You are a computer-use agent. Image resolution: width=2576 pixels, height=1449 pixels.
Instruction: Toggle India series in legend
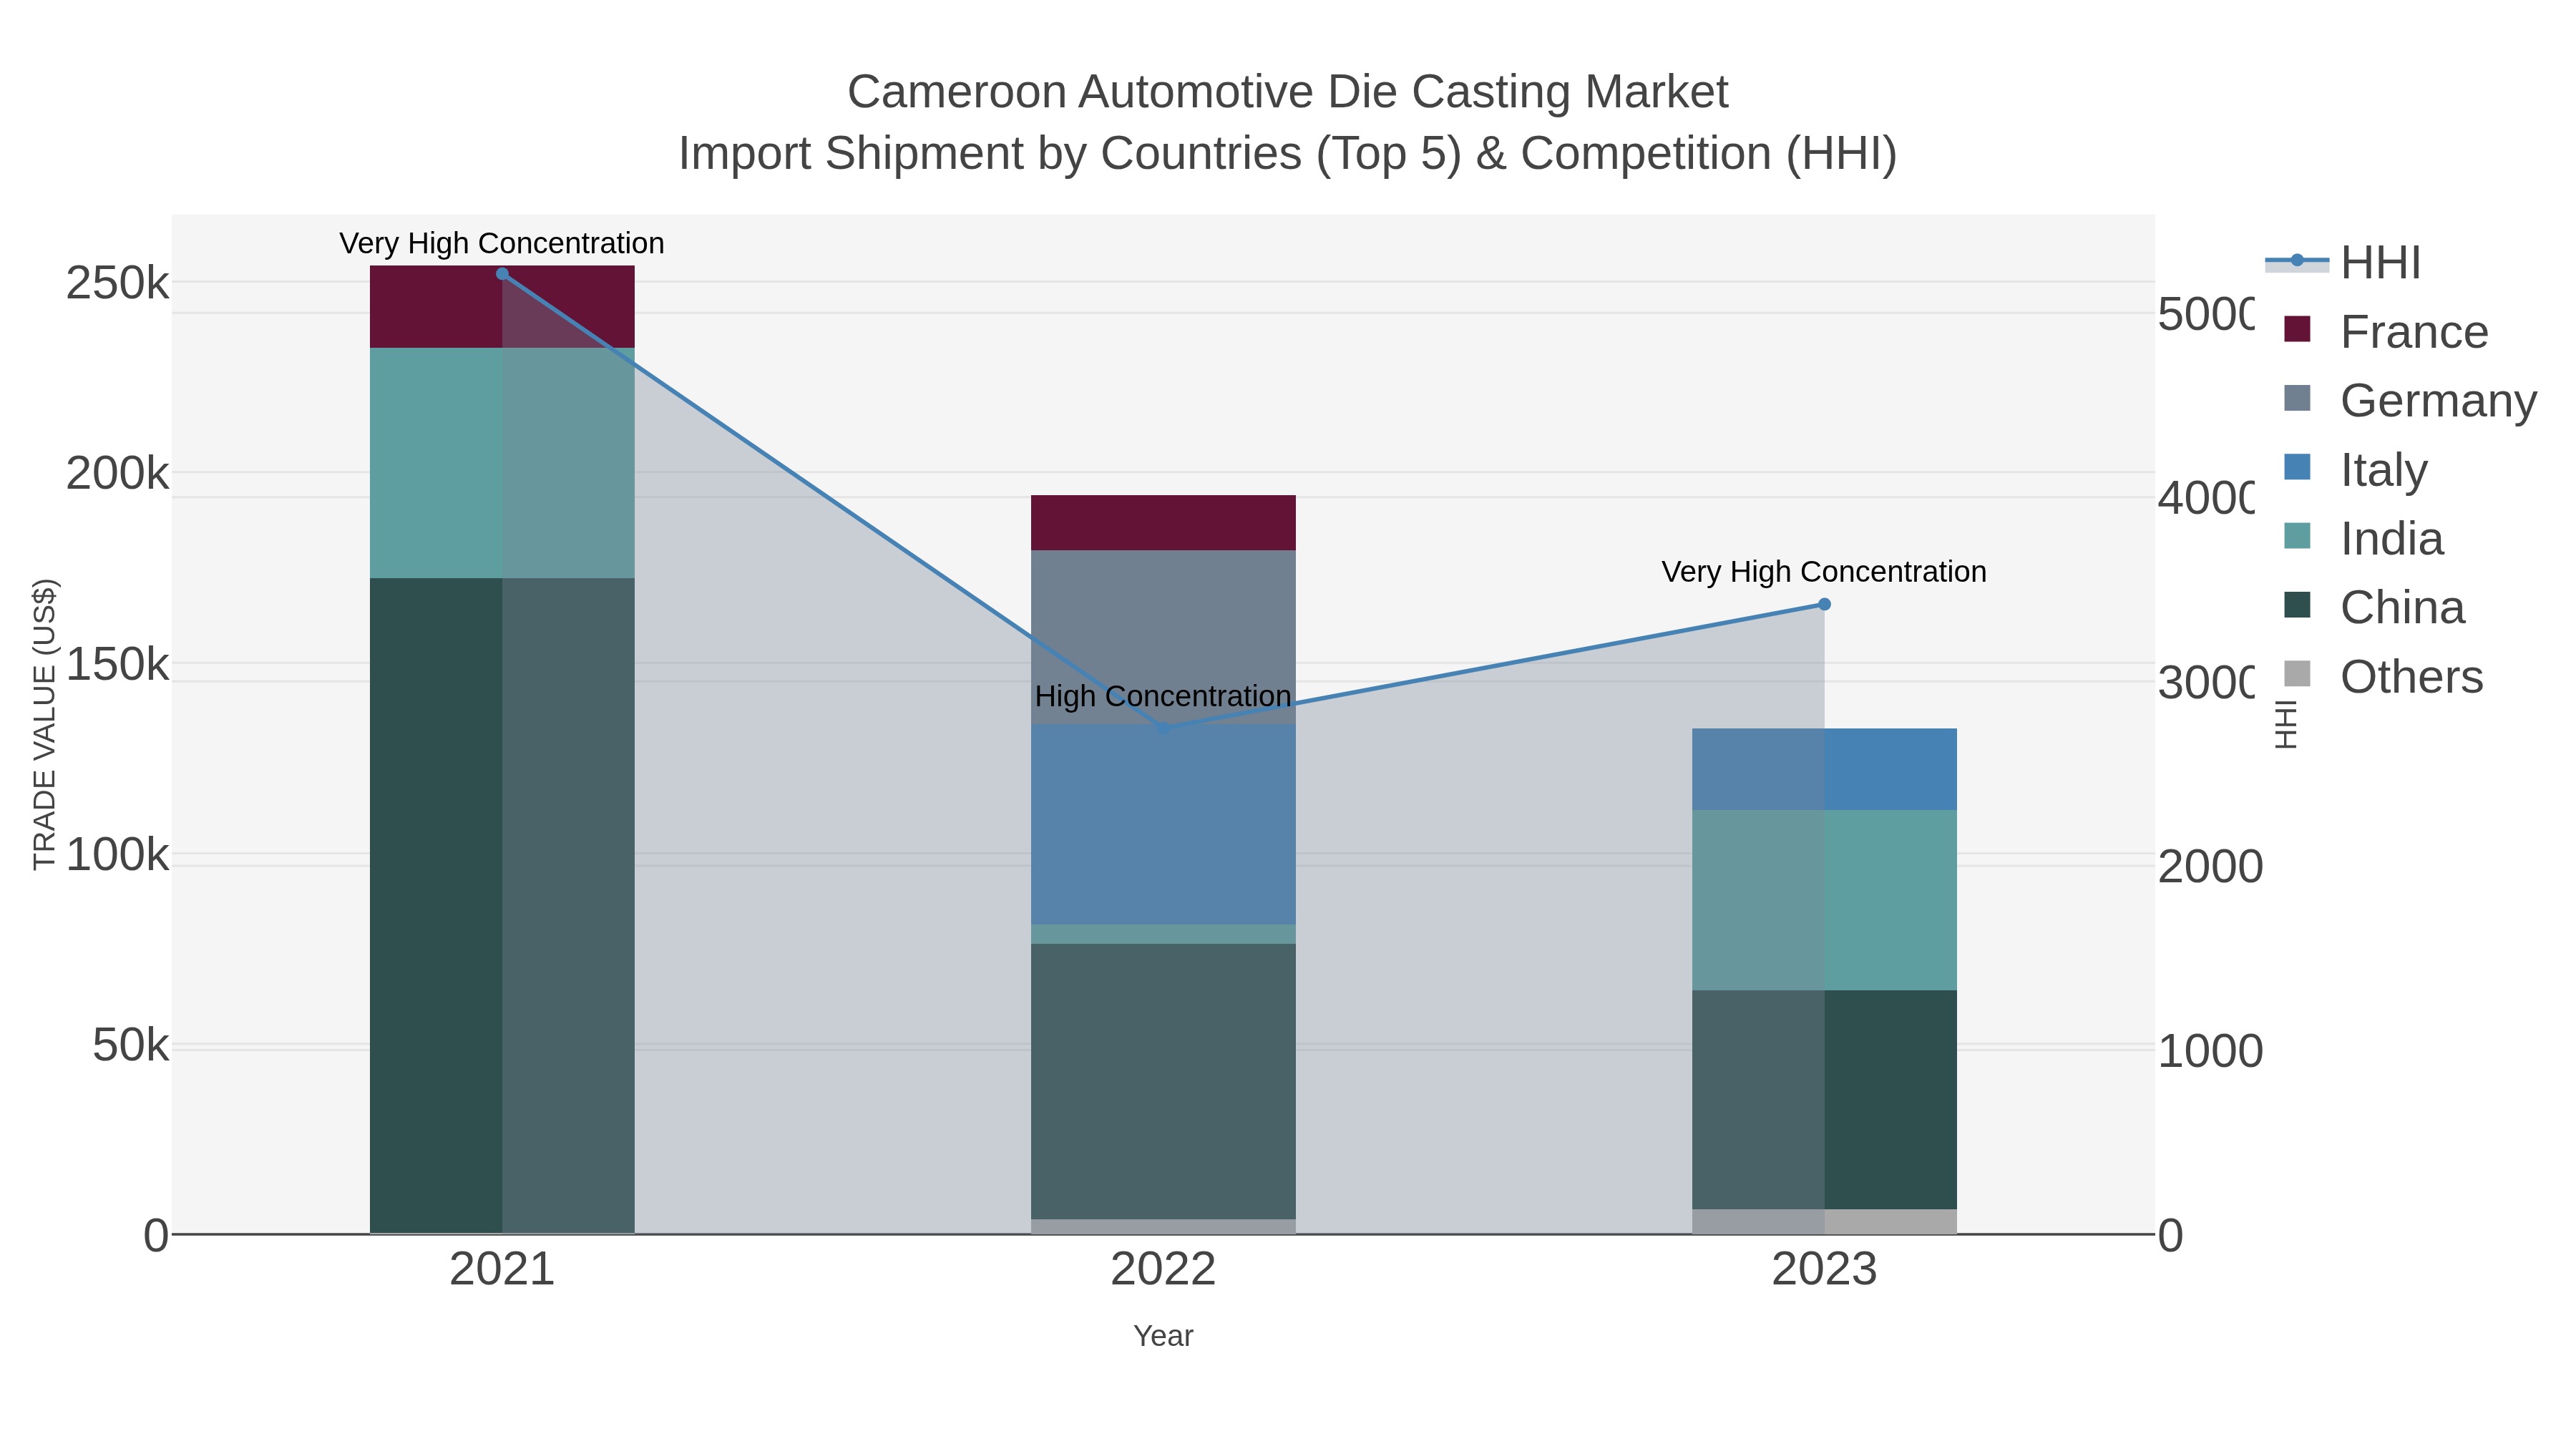(2364, 539)
